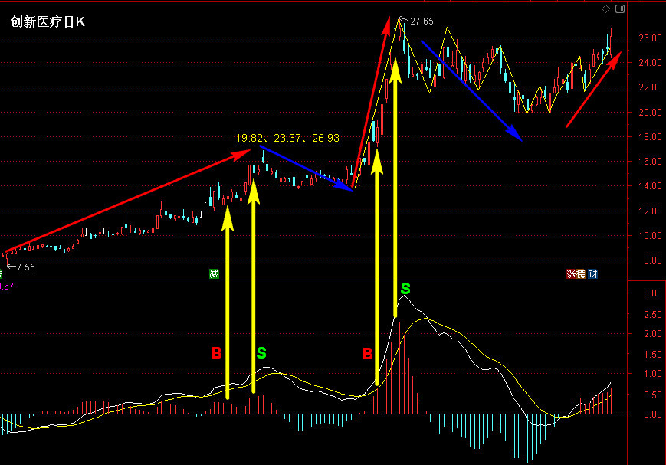This screenshot has width=666, height=465.
Task: Click the 22.00 price axis label
Action: point(650,87)
